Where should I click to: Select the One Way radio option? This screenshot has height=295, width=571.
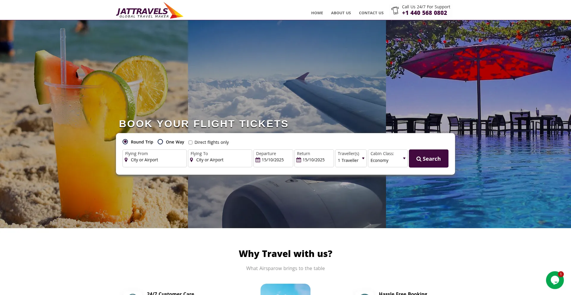(160, 142)
